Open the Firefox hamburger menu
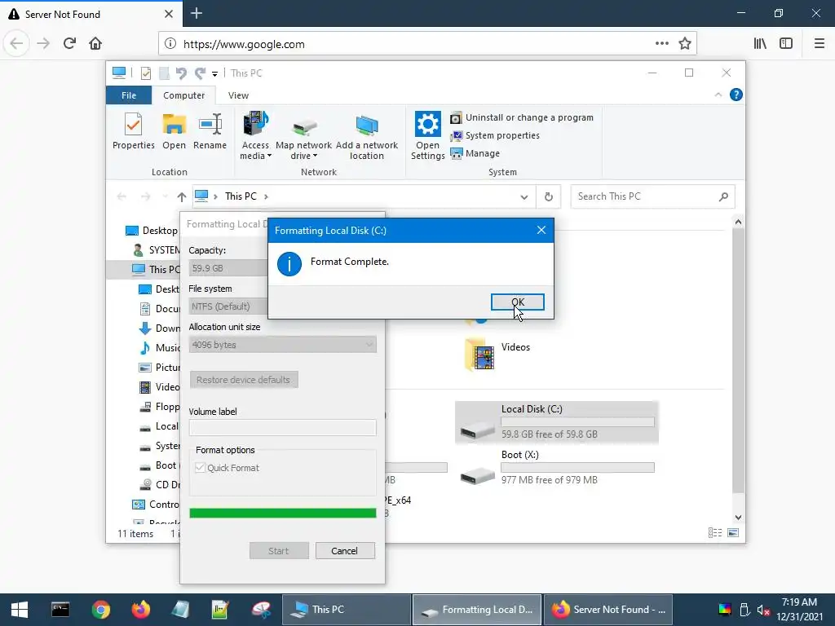This screenshot has height=626, width=835. tap(820, 44)
